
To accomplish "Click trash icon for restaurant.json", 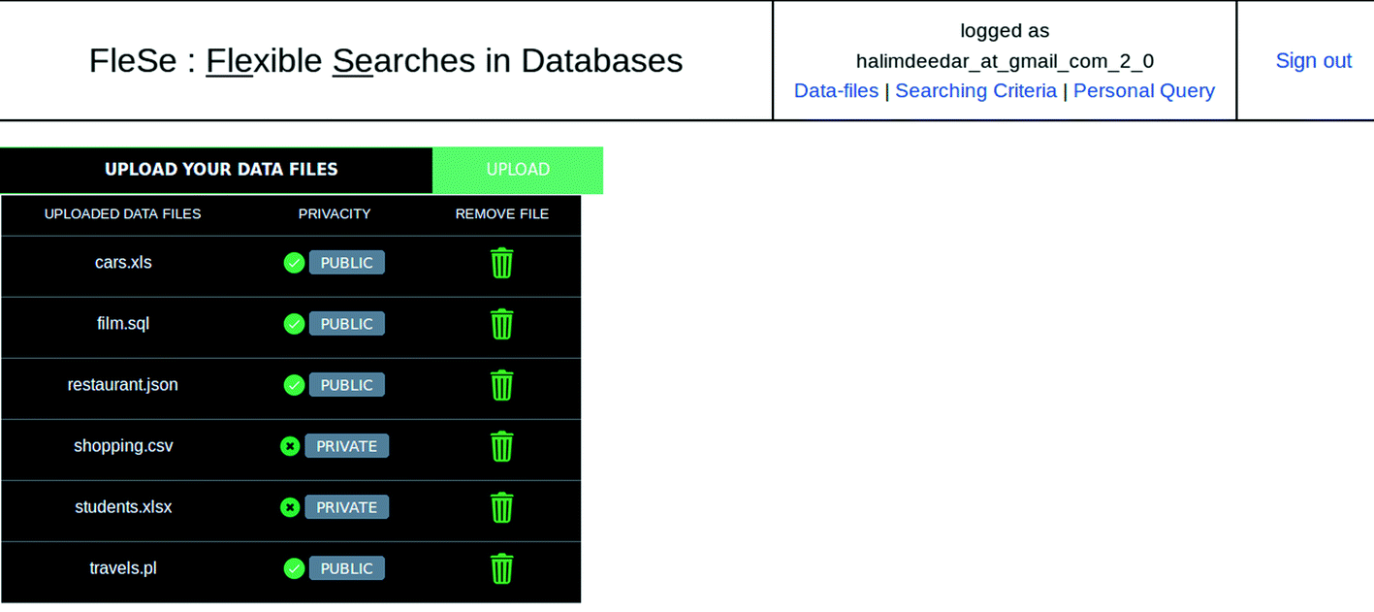I will tap(501, 385).
